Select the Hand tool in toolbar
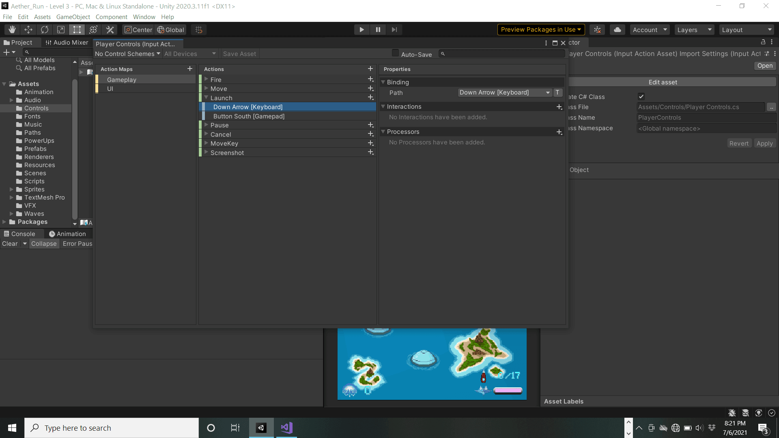Screen dimensions: 779x438 click(x=12, y=30)
